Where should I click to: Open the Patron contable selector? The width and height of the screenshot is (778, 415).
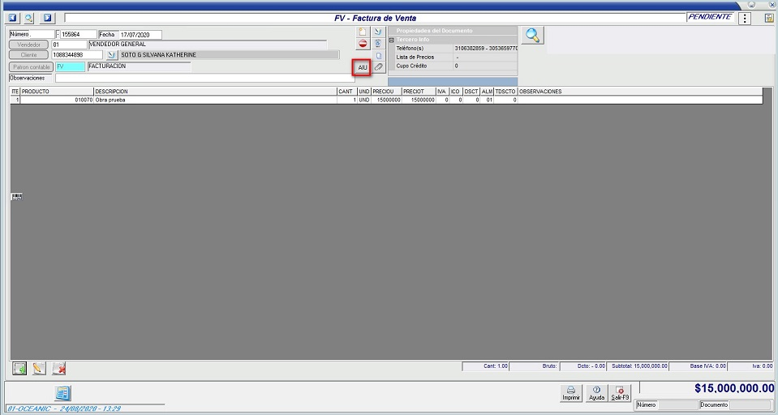(x=31, y=66)
